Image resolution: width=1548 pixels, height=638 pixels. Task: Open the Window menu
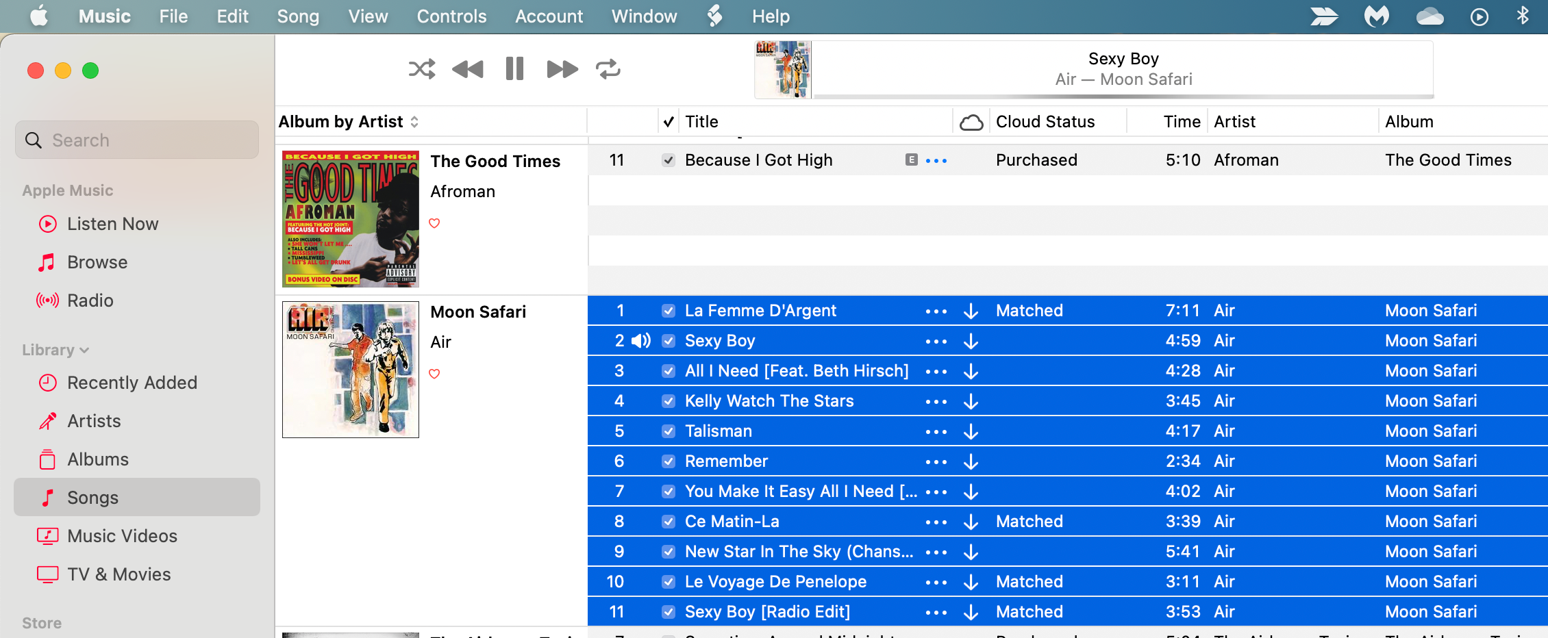[x=644, y=16]
